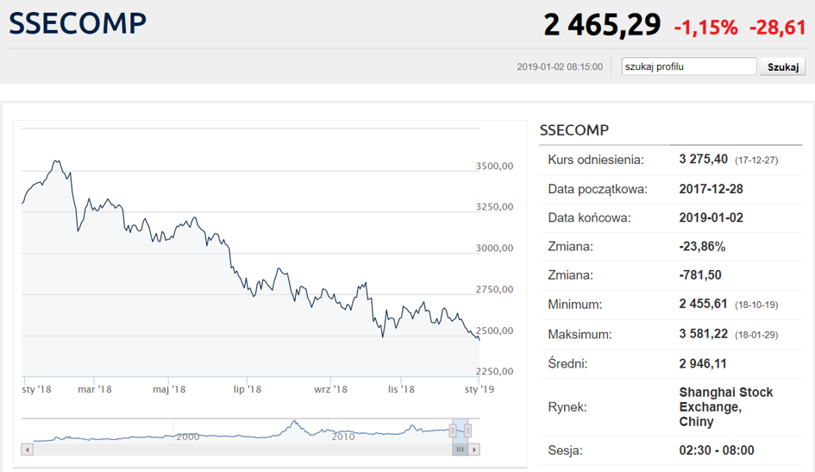Image resolution: width=815 pixels, height=472 pixels.
Task: Click the navigator scroll right arrow
Action: (x=474, y=450)
